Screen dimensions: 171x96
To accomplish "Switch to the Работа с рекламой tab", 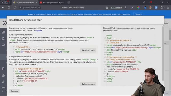I will tap(52, 2).
